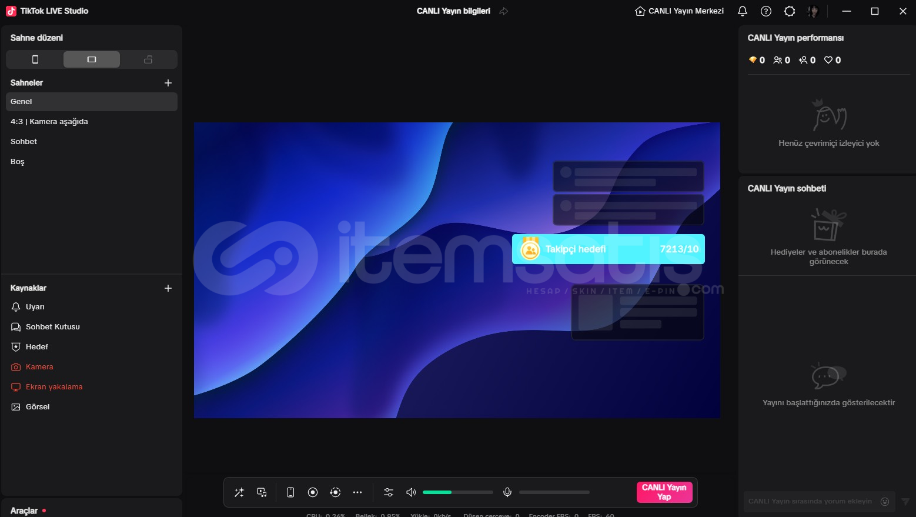Open CANLI Yayın Merkezi
The height and width of the screenshot is (517, 916).
coord(680,11)
